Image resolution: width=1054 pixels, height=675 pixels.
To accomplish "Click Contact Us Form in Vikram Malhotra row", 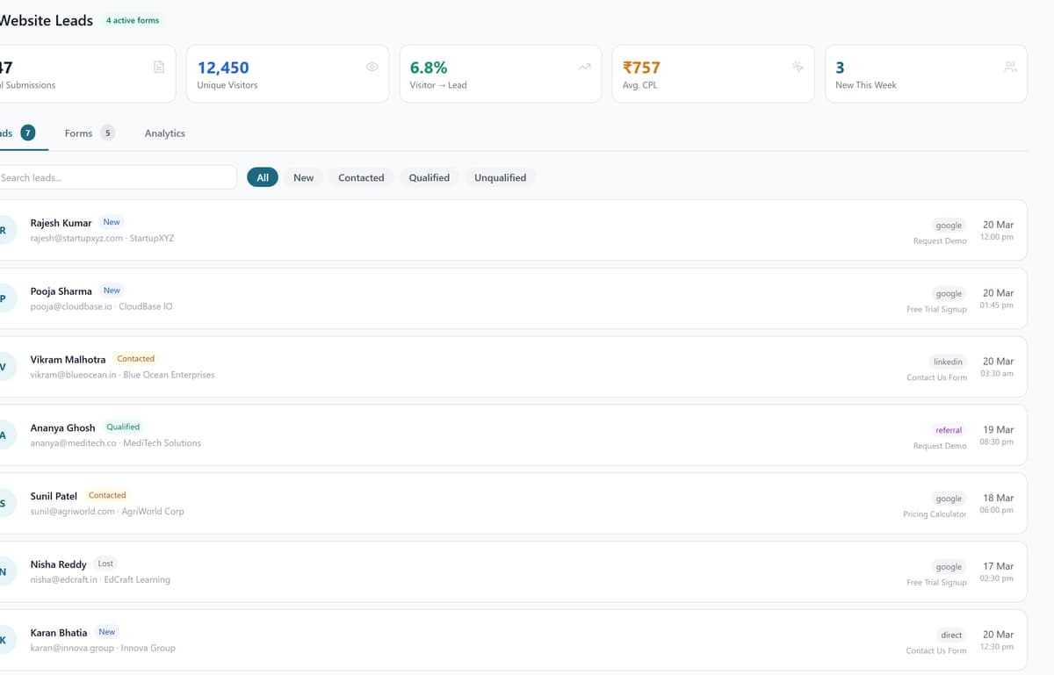I will pyautogui.click(x=936, y=378).
